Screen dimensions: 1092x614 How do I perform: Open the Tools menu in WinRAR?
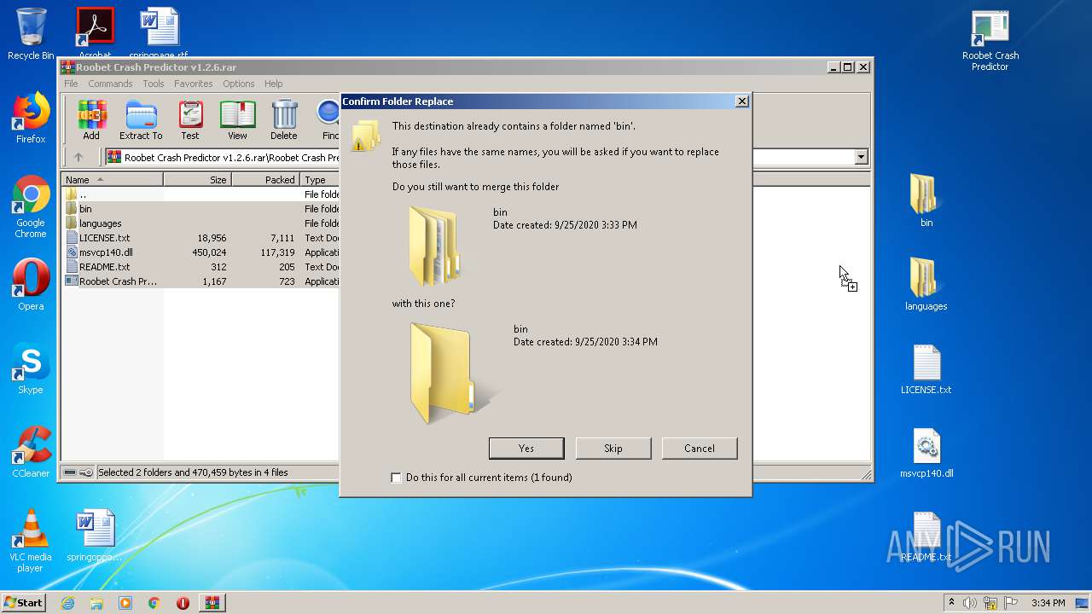pyautogui.click(x=154, y=84)
